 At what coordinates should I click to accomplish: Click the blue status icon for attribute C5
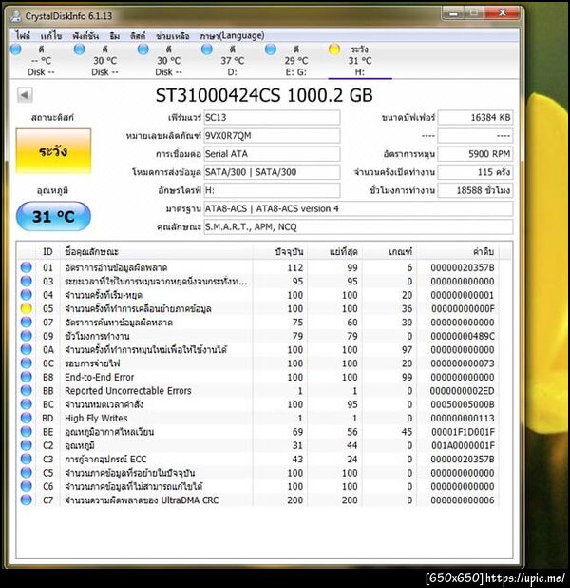(x=27, y=473)
